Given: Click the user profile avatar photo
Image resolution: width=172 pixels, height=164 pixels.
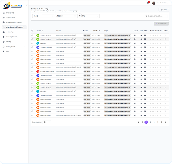Looking at the screenshot, I should pos(154,3).
